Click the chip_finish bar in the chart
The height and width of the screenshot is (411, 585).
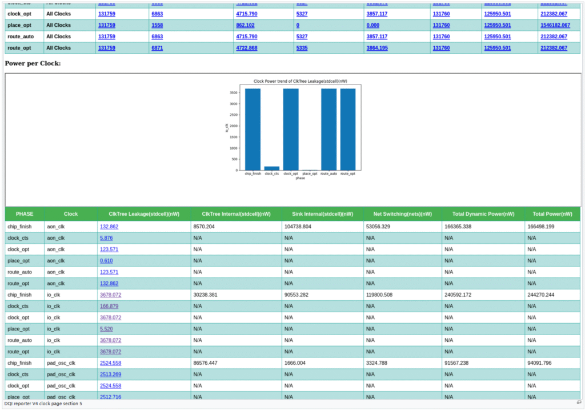253,129
